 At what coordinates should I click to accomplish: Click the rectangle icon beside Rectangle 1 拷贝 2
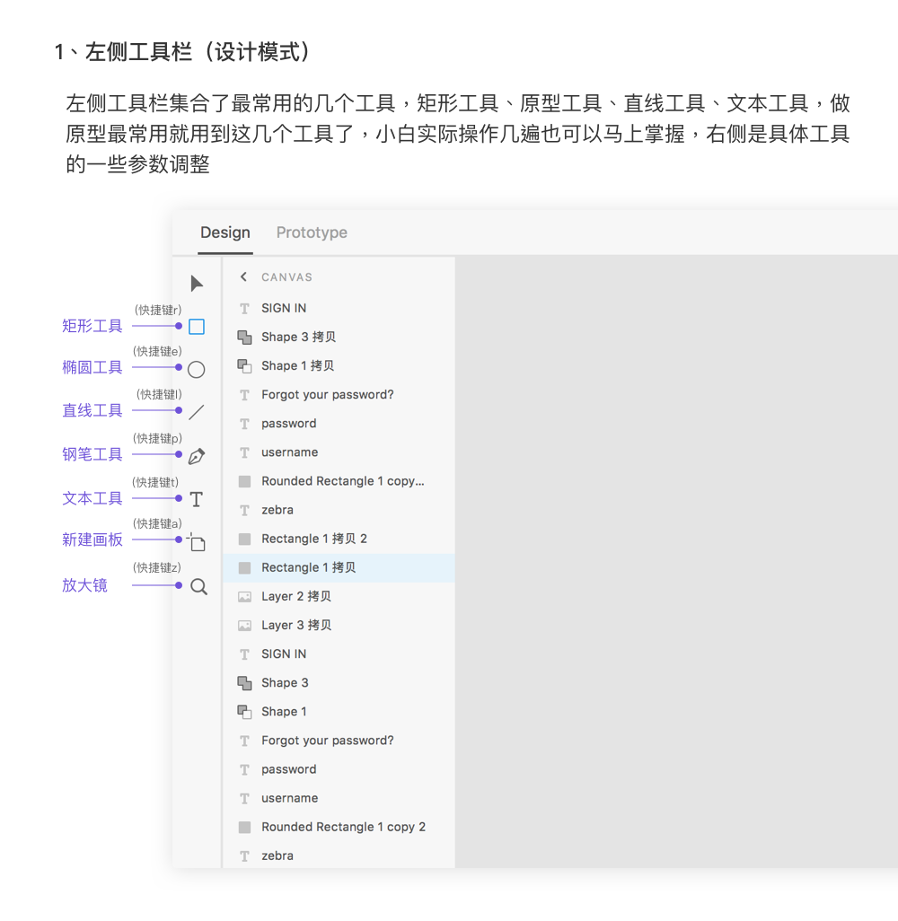[x=244, y=539]
